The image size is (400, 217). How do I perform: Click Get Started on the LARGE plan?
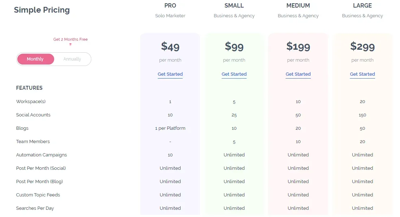[362, 74]
